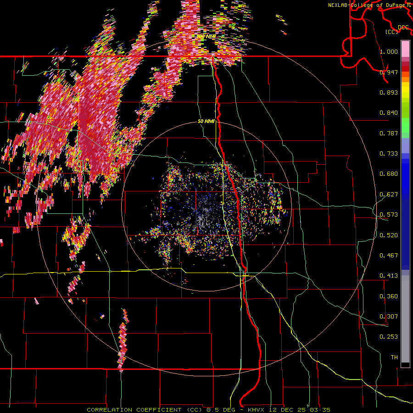Viewport: 413px width, 413px height.
Task: Select the 0.733 legend value
Action: click(x=389, y=154)
